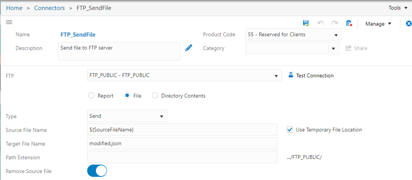This screenshot has height=180, width=412.
Task: Click the Path Extension input field
Action: (182, 157)
